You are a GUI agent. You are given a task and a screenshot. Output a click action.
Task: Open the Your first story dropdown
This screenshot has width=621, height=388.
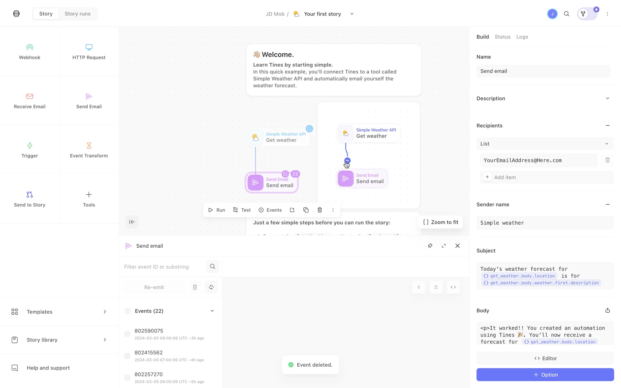(x=352, y=14)
